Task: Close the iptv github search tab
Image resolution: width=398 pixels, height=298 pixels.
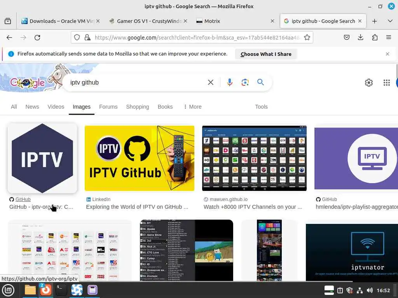Action: coord(360,21)
